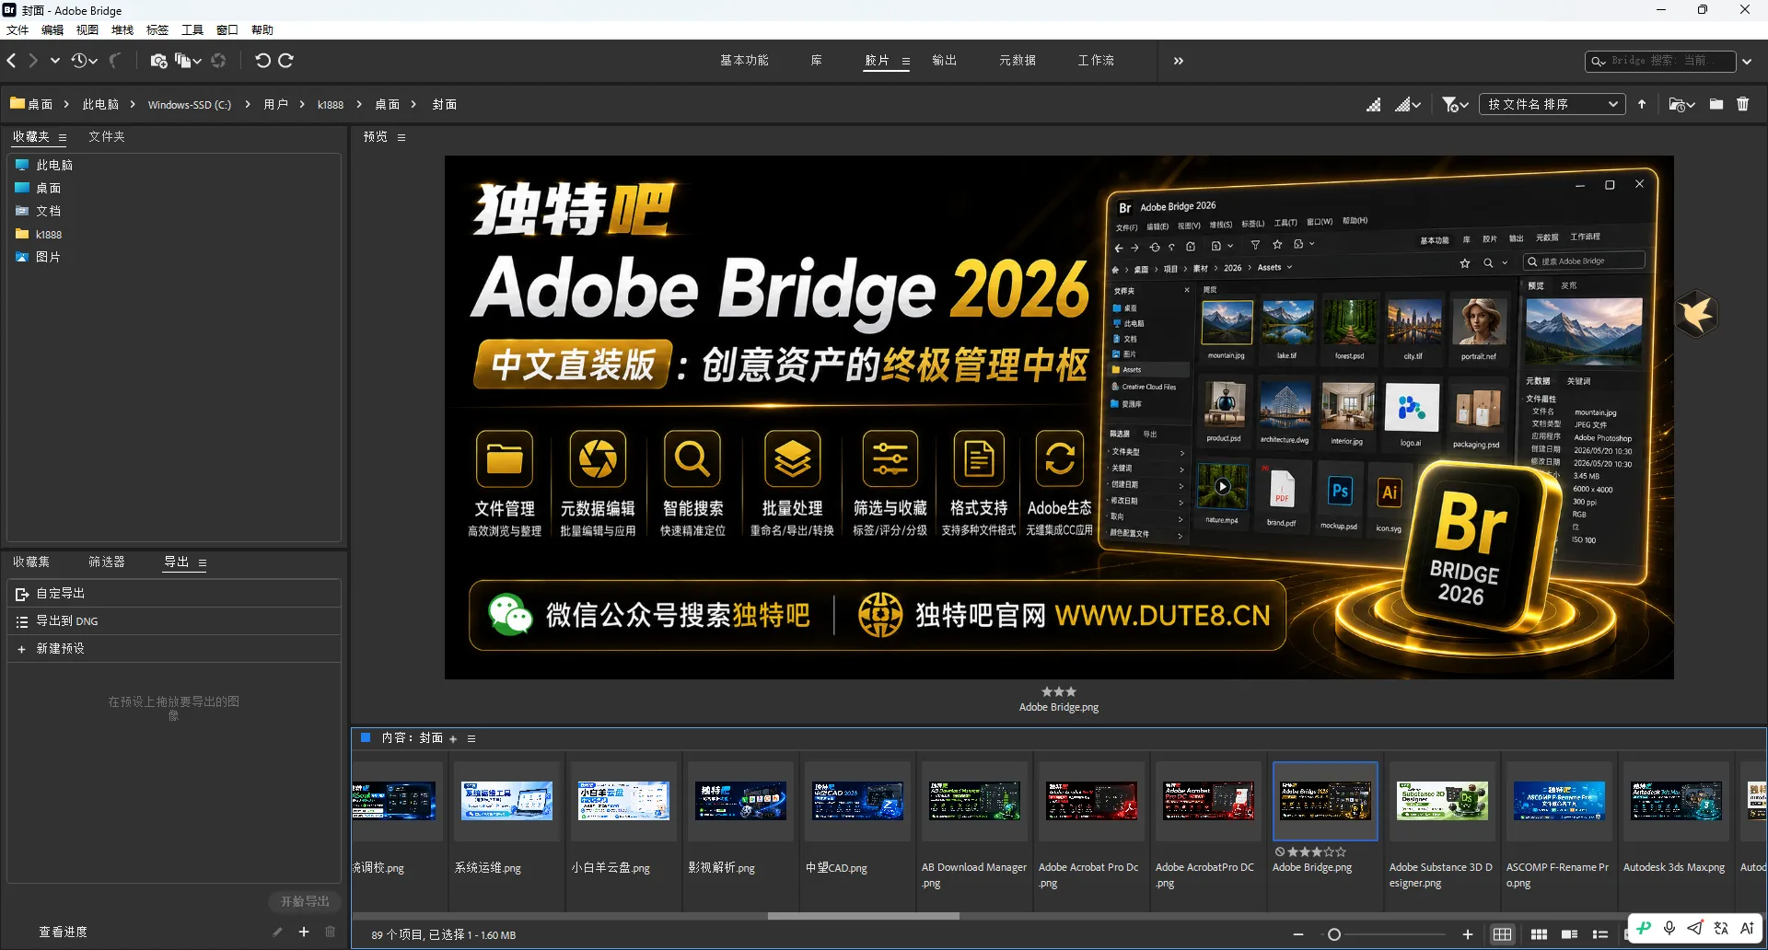Open the filter by rating dropdown
Viewport: 1768px width, 950px height.
point(1455,104)
